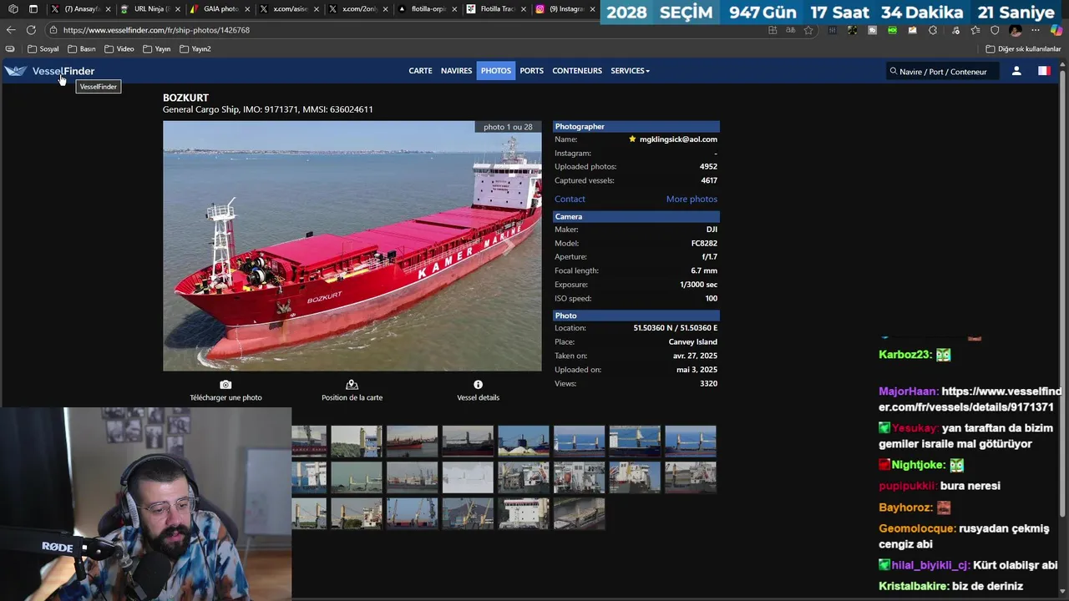Open the vesselfinder link in MajorHaan's chat message

point(970,399)
